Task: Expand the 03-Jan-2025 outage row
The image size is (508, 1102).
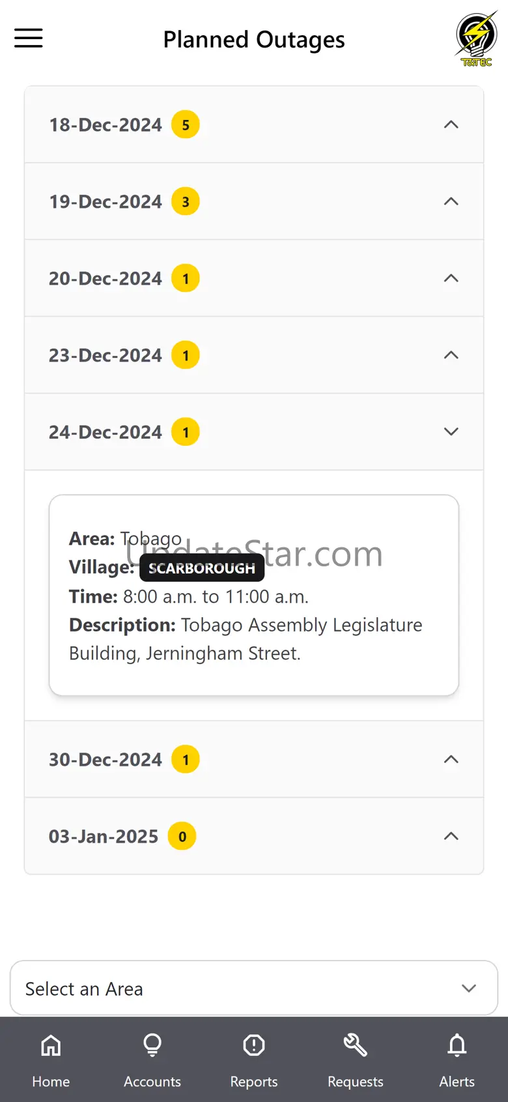Action: (x=254, y=836)
